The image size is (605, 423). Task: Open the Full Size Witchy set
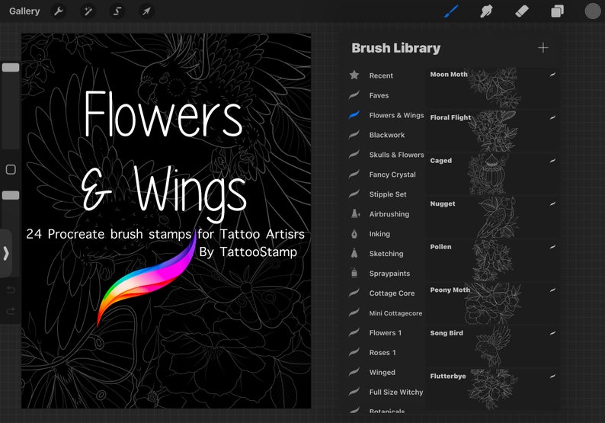(x=385, y=392)
